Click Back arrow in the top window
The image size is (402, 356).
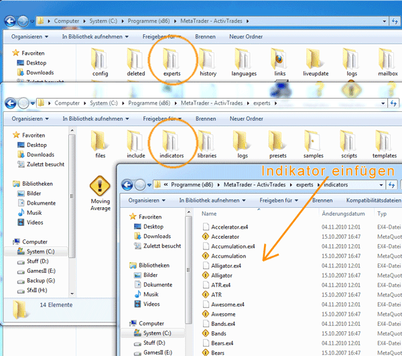[x=10, y=21]
